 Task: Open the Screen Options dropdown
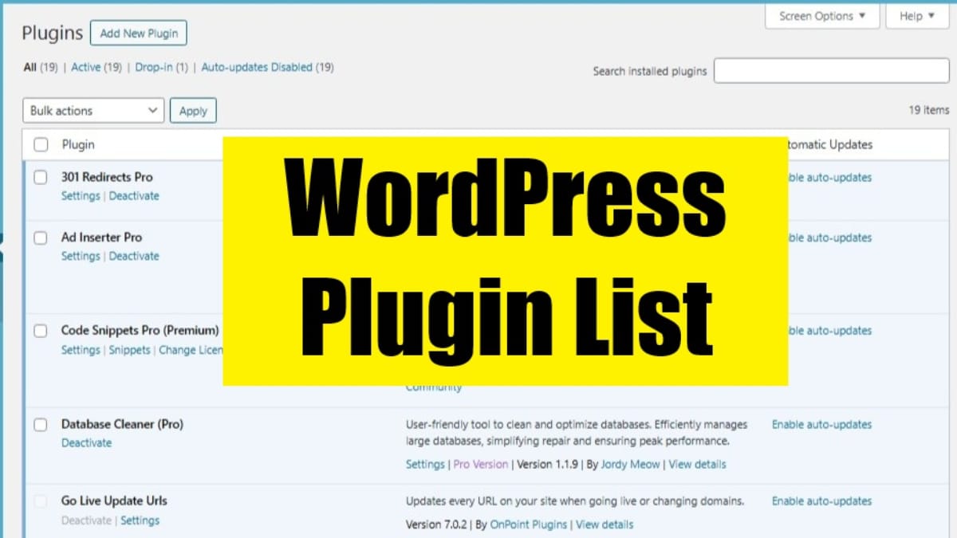click(x=821, y=16)
